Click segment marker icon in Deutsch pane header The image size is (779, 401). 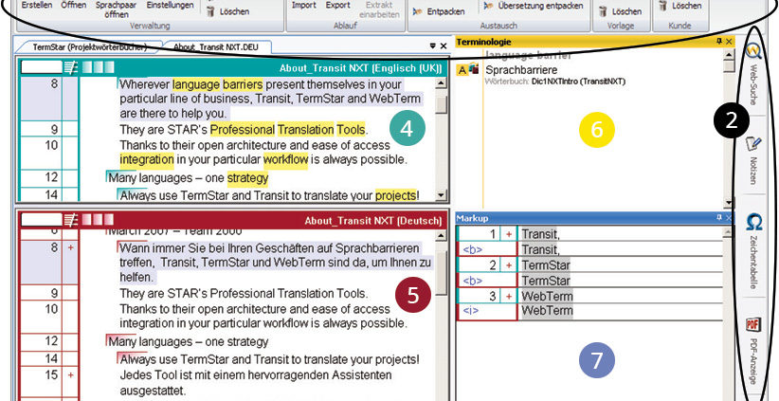click(x=71, y=220)
